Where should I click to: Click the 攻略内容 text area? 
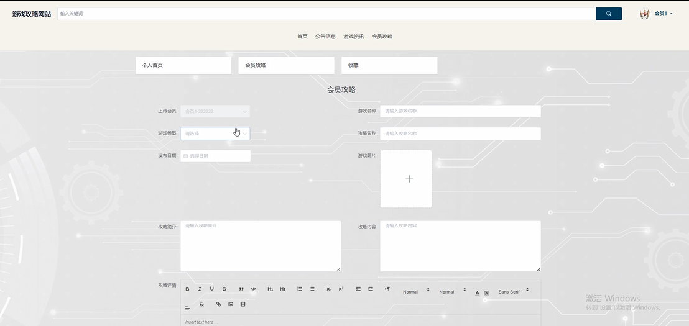click(461, 246)
